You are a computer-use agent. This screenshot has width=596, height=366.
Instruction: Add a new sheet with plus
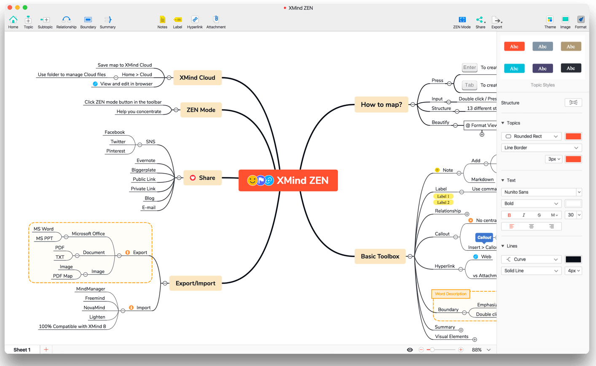tap(46, 350)
